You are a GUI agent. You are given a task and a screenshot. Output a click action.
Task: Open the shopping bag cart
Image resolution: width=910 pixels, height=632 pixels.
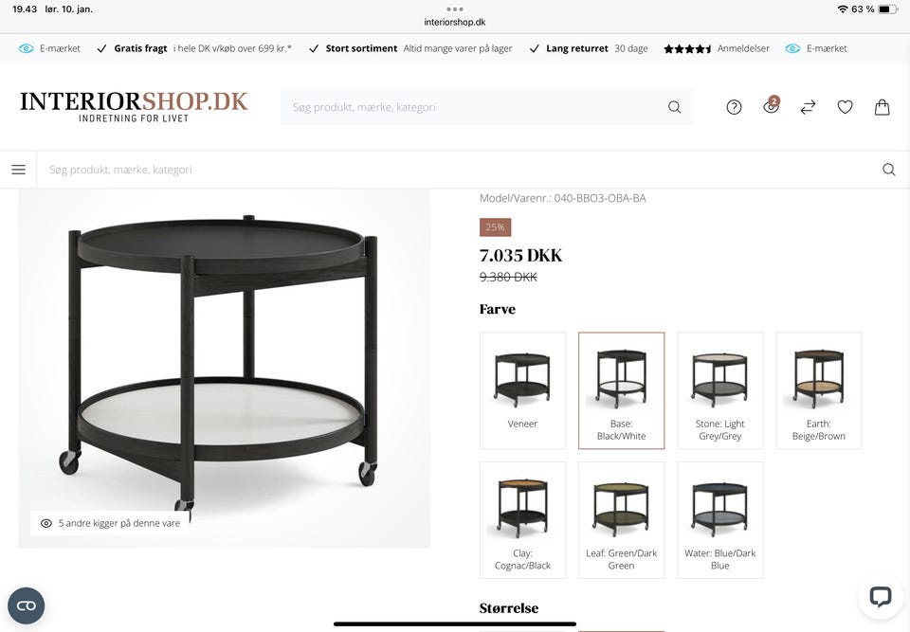883,107
